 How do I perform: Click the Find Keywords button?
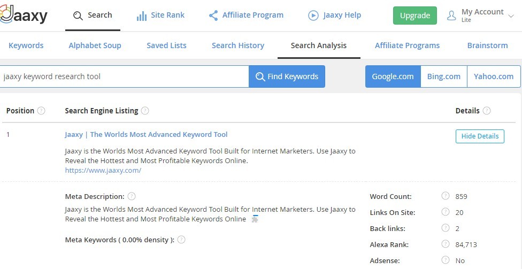287,76
